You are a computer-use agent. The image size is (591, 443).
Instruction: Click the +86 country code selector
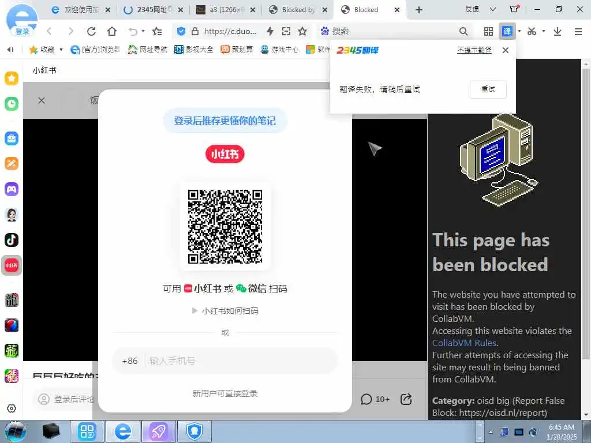point(130,361)
